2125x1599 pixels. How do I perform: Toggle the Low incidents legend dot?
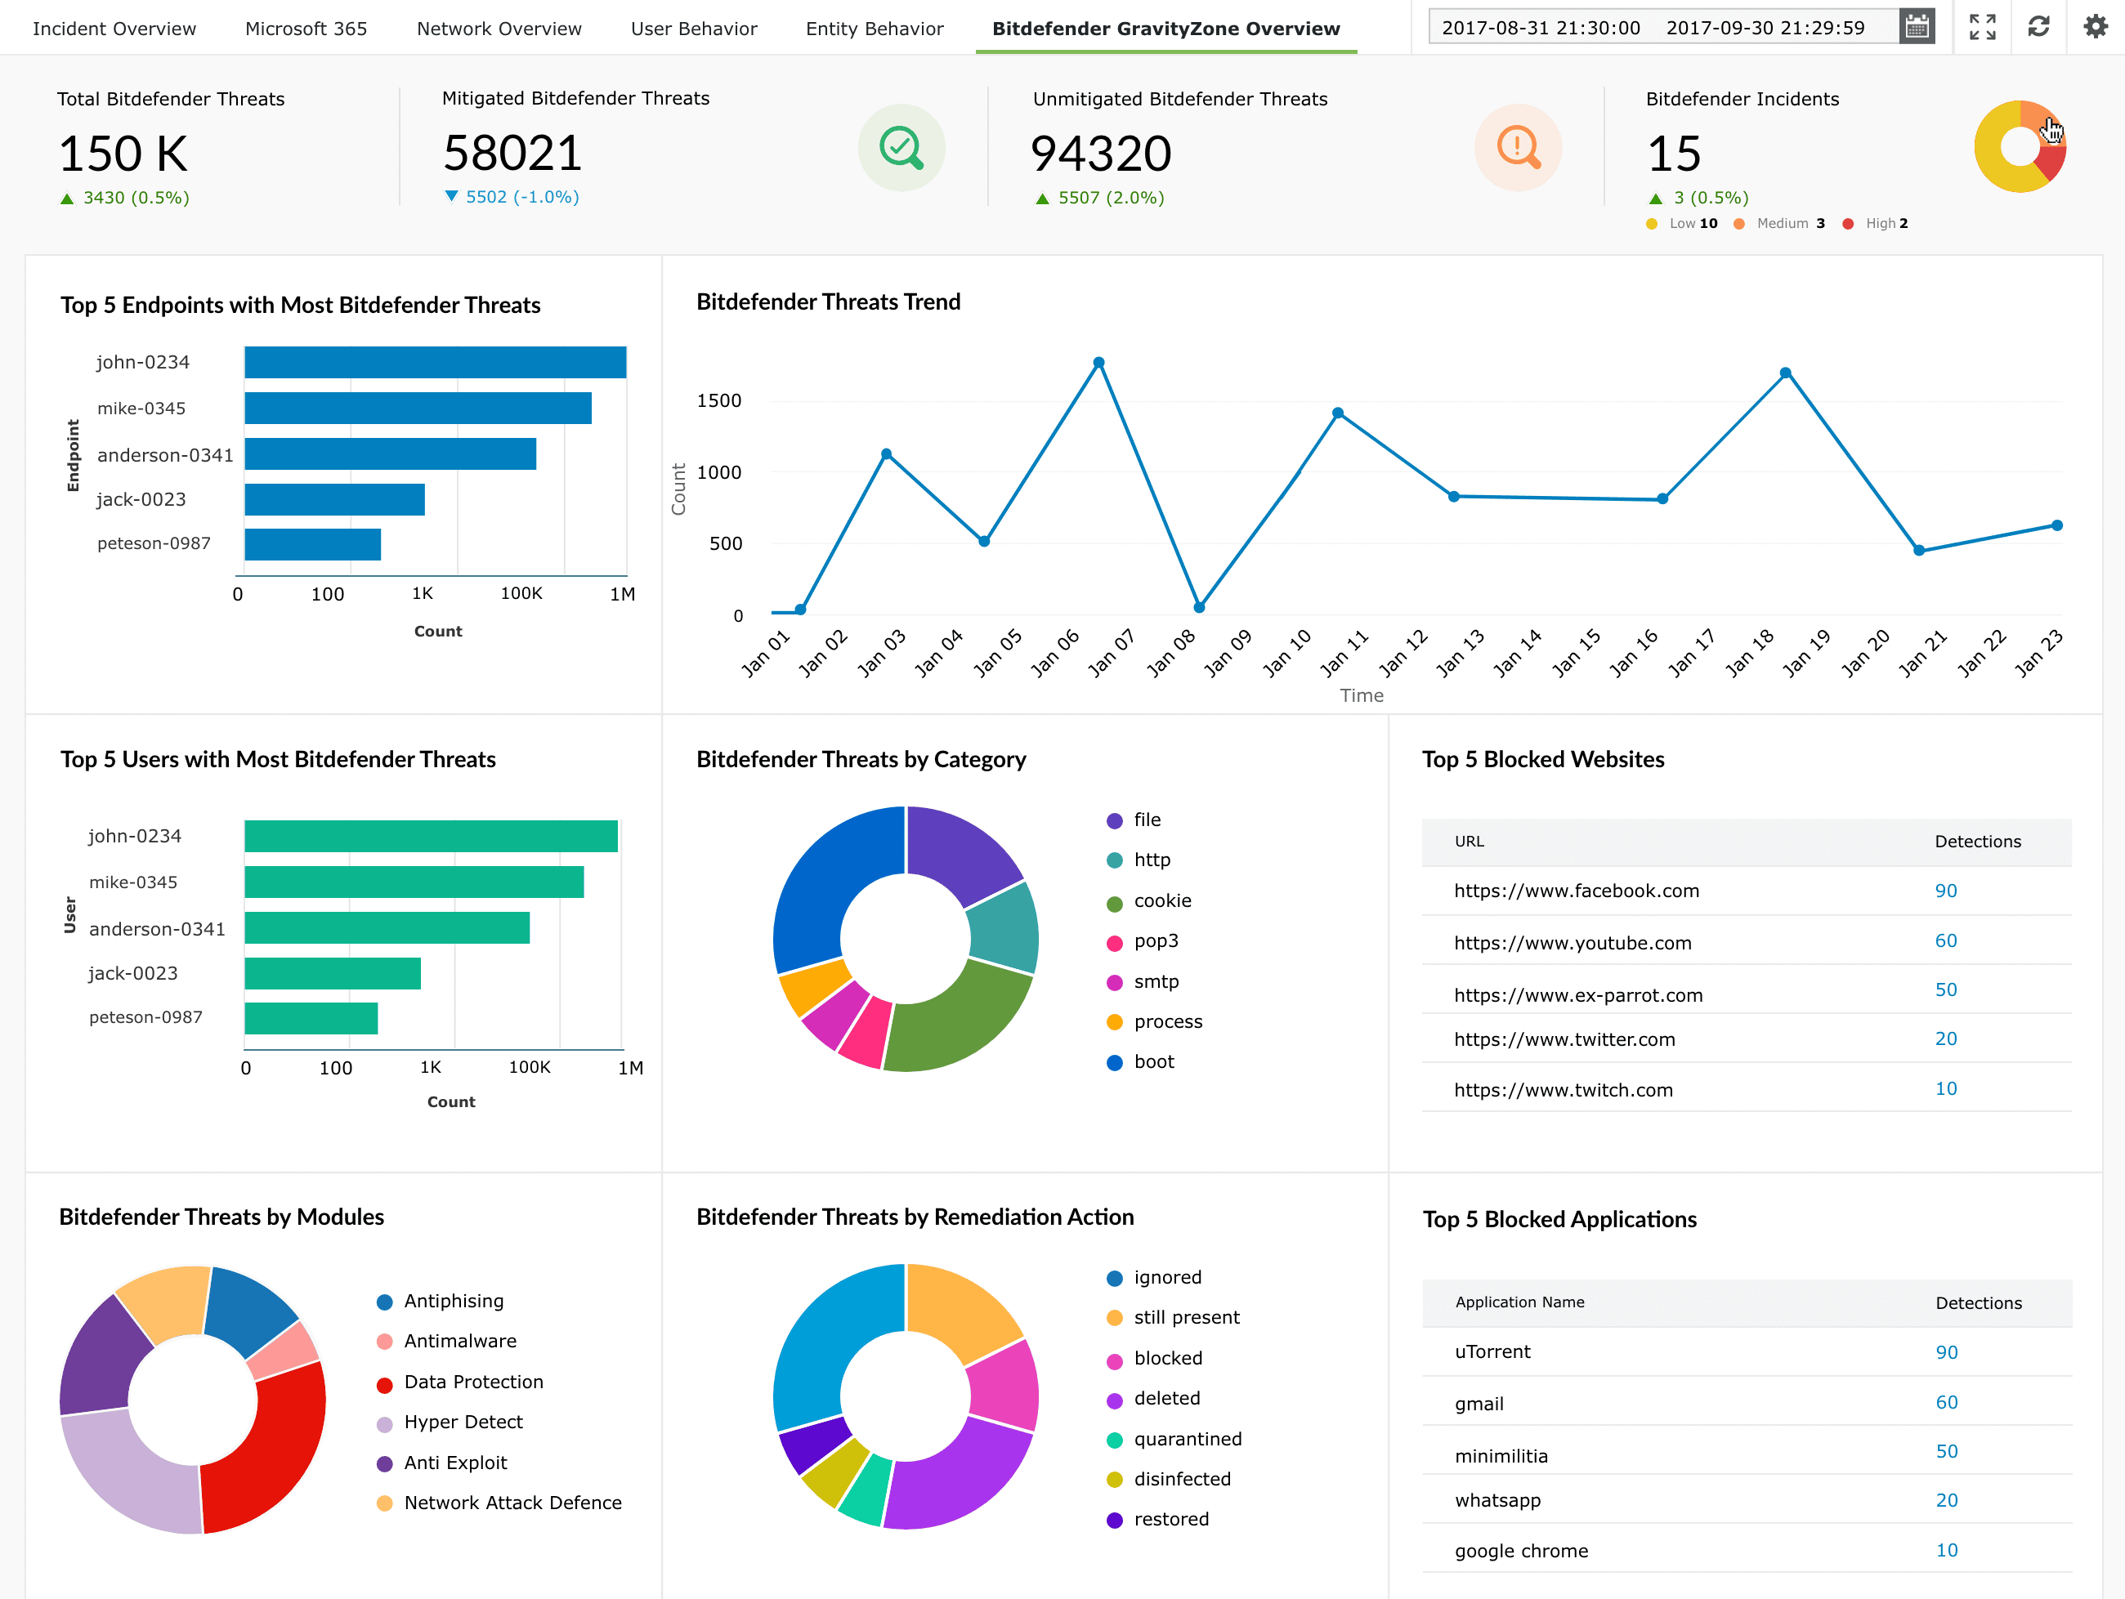tap(1652, 224)
